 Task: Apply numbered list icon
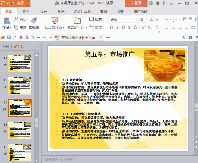(x=175, y=19)
